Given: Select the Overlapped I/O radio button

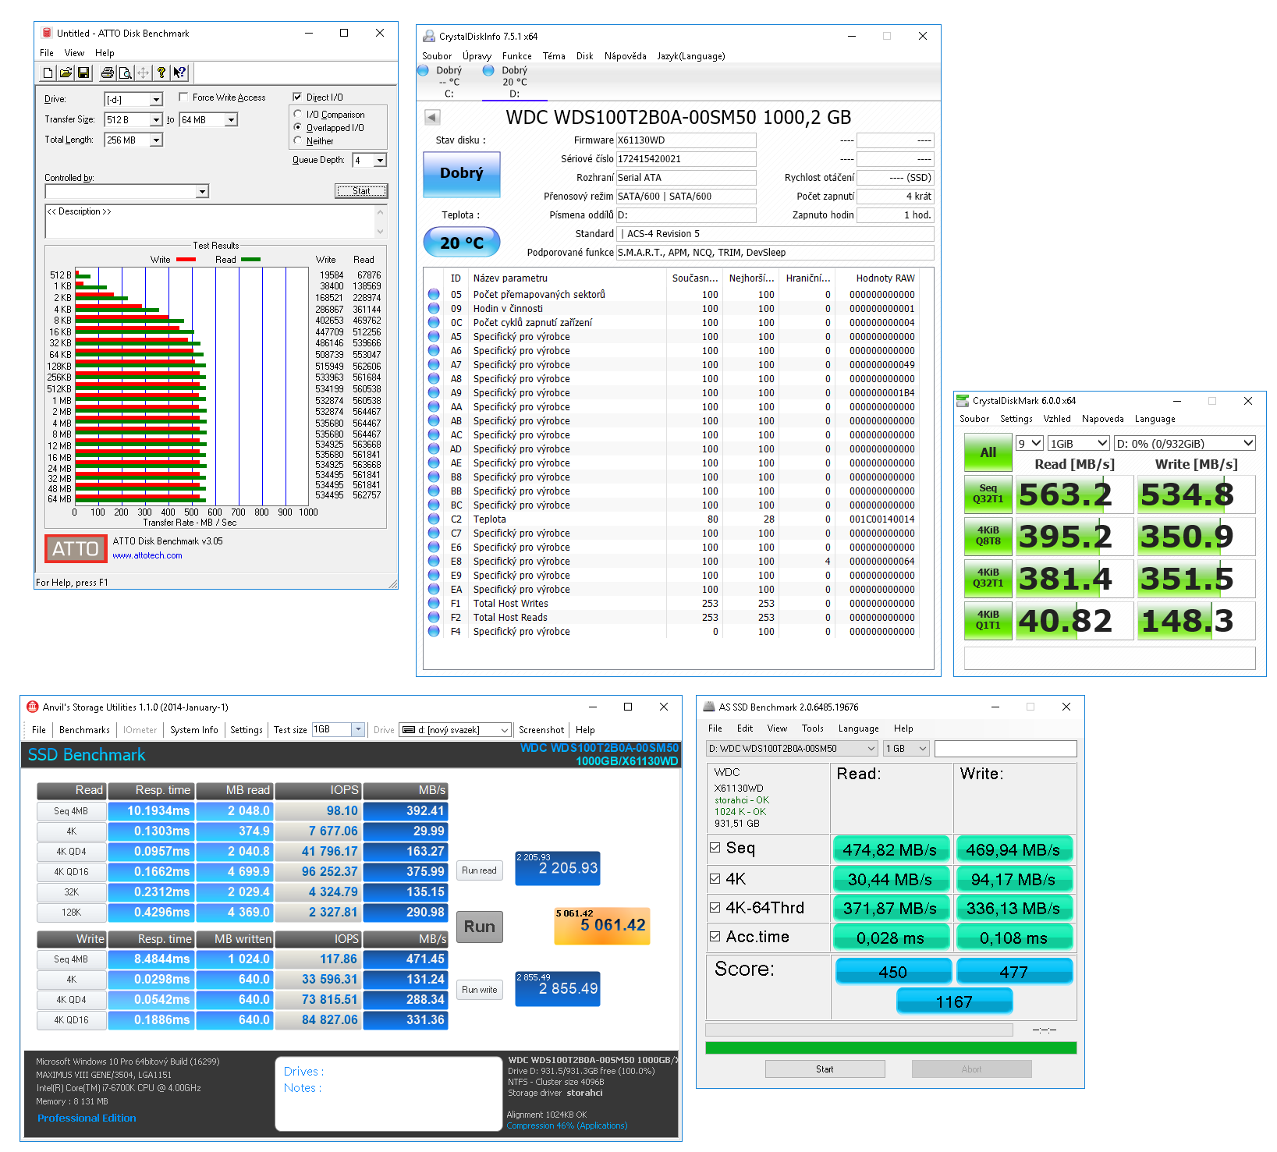Looking at the screenshot, I should coord(297,127).
